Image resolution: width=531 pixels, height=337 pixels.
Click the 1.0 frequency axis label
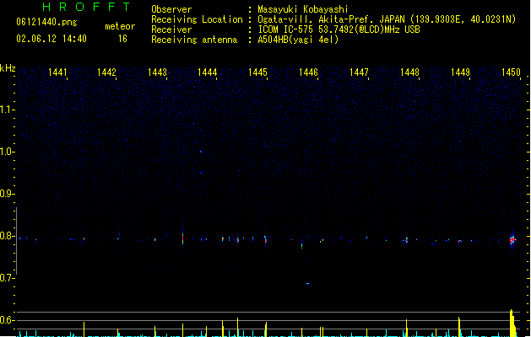(7, 152)
